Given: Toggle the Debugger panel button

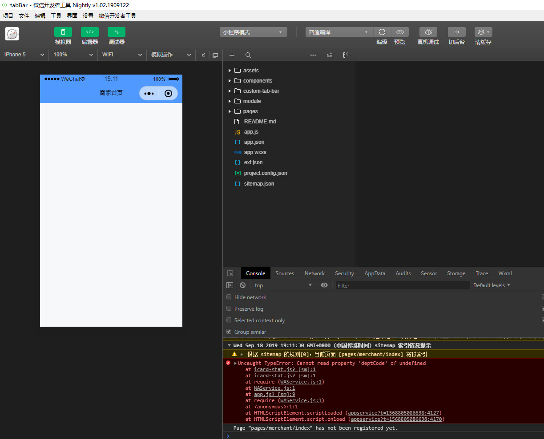Looking at the screenshot, I should click(x=117, y=32).
